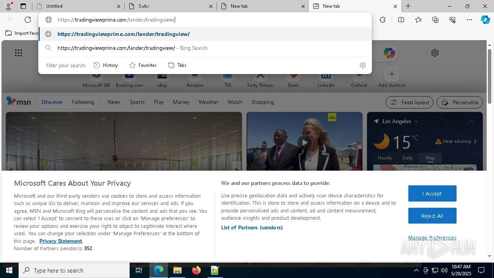Open Task View on taskbar
This screenshot has width=494, height=278.
pos(139,270)
